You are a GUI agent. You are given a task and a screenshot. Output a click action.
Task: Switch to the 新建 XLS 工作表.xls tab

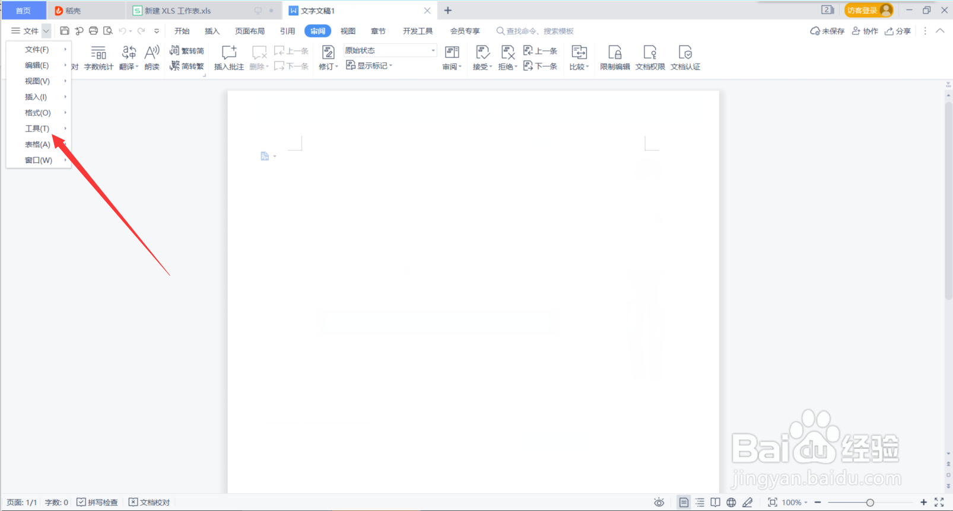[203, 11]
